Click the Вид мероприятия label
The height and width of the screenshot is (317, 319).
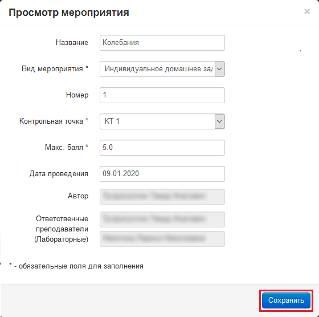tap(55, 69)
